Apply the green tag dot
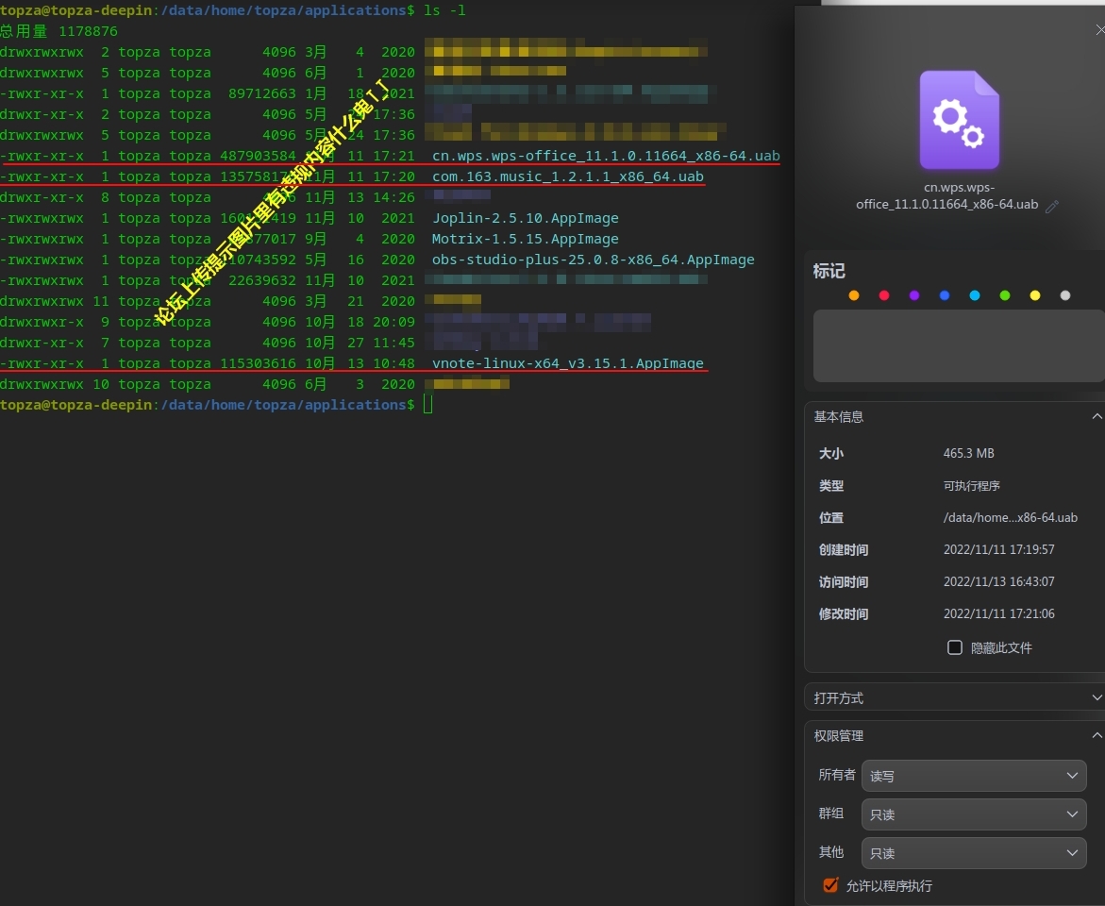Image resolution: width=1105 pixels, height=906 pixels. click(1005, 295)
